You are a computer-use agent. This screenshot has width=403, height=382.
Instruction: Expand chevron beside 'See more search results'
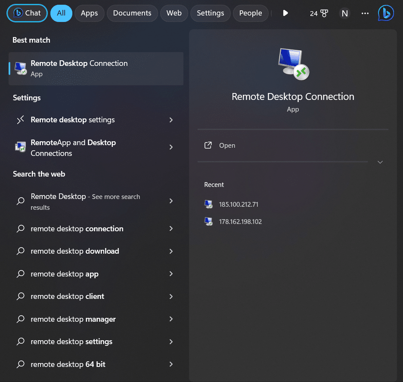coord(171,201)
